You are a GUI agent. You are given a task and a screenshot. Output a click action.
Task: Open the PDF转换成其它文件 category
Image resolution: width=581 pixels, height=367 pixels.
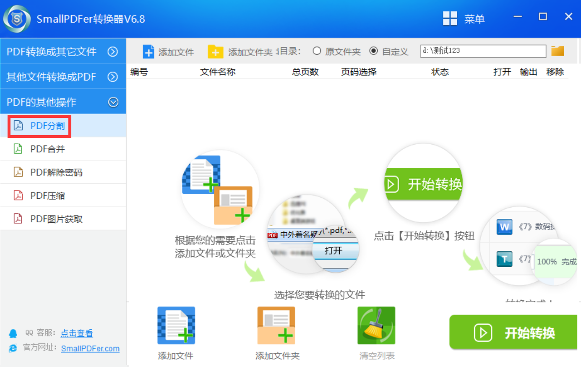click(63, 51)
